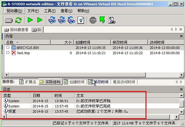185x127 pixels.
Task: Click the log panel scroll down arrow
Action: (182, 112)
